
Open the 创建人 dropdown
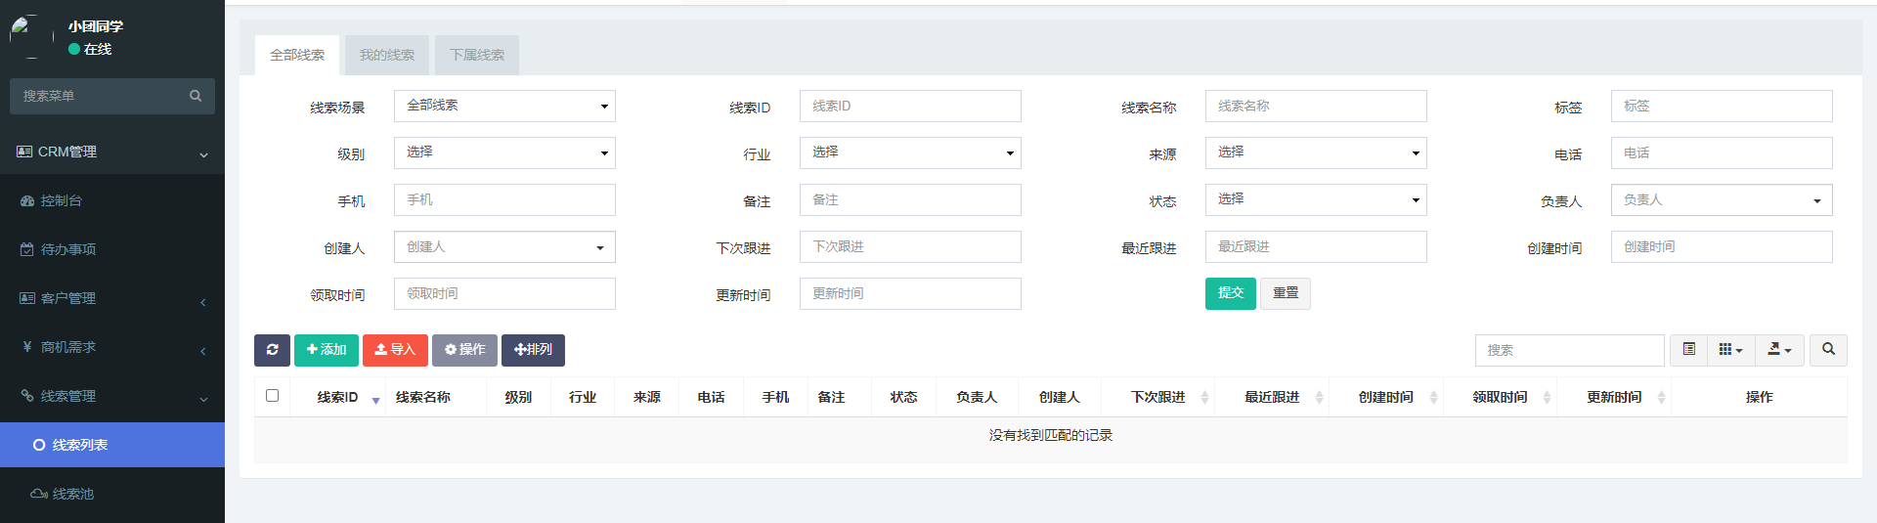[504, 246]
